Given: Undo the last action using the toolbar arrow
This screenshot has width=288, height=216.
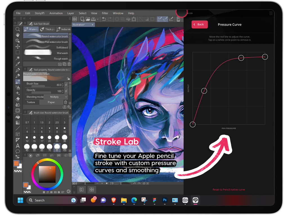Looking at the screenshot, I should [x=104, y=19].
